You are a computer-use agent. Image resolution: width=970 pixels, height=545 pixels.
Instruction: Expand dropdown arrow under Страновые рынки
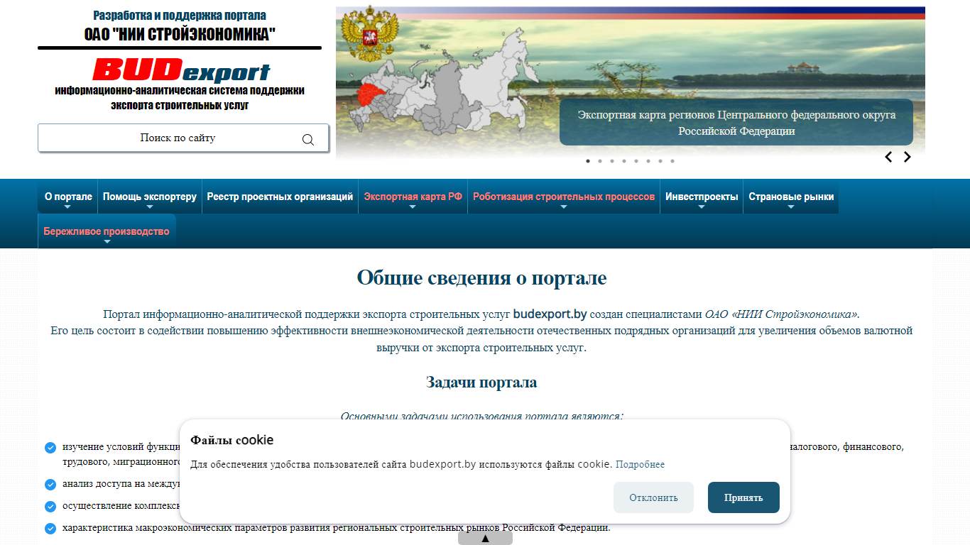(x=791, y=207)
